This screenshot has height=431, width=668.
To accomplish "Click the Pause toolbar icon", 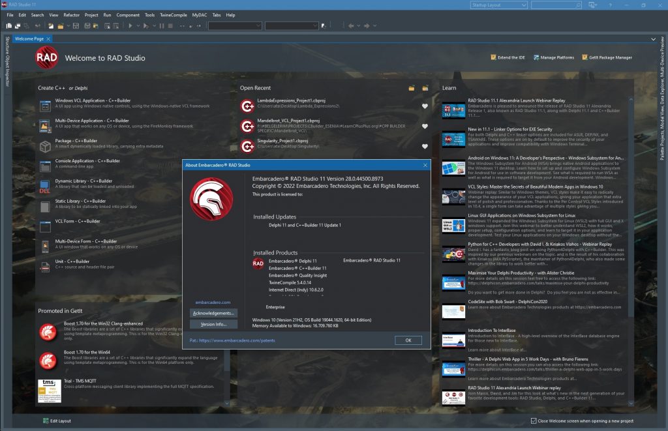I will coord(162,26).
